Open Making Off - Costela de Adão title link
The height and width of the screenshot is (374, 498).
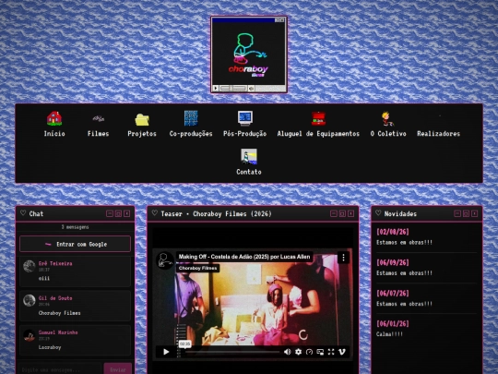pos(244,257)
